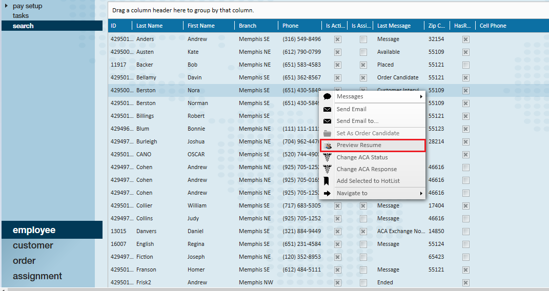Toggle HasResume checkbox for Danvers

coord(465,231)
